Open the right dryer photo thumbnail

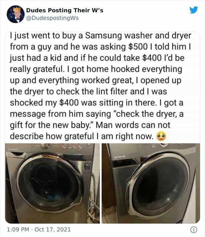click(x=151, y=183)
